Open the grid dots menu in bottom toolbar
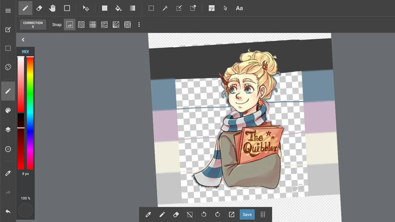This screenshot has height=222, width=395. point(263,215)
